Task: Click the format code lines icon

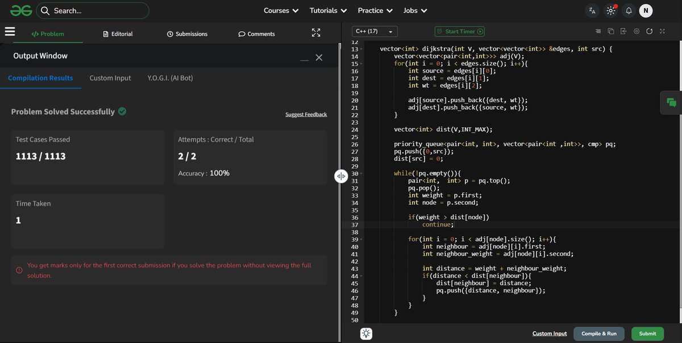Action: pos(598,31)
